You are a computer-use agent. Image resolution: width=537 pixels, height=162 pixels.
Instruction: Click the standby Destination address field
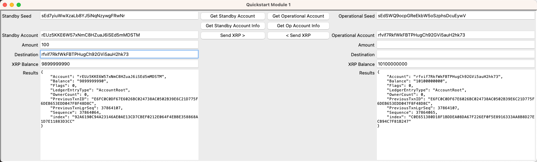(x=119, y=54)
